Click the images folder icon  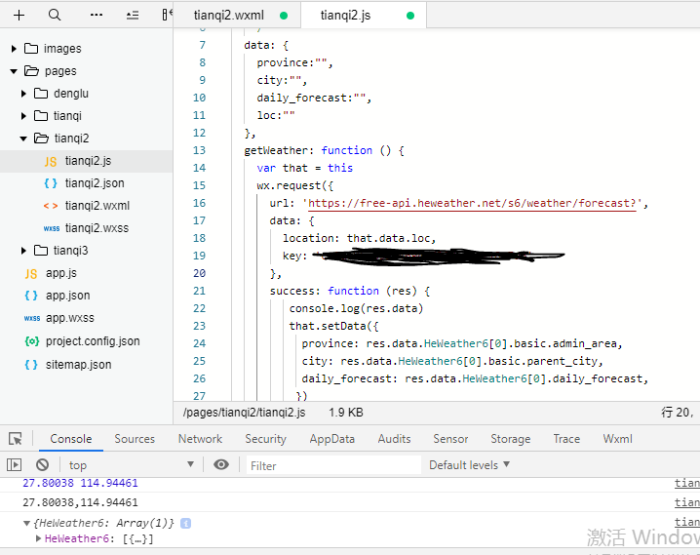(31, 48)
